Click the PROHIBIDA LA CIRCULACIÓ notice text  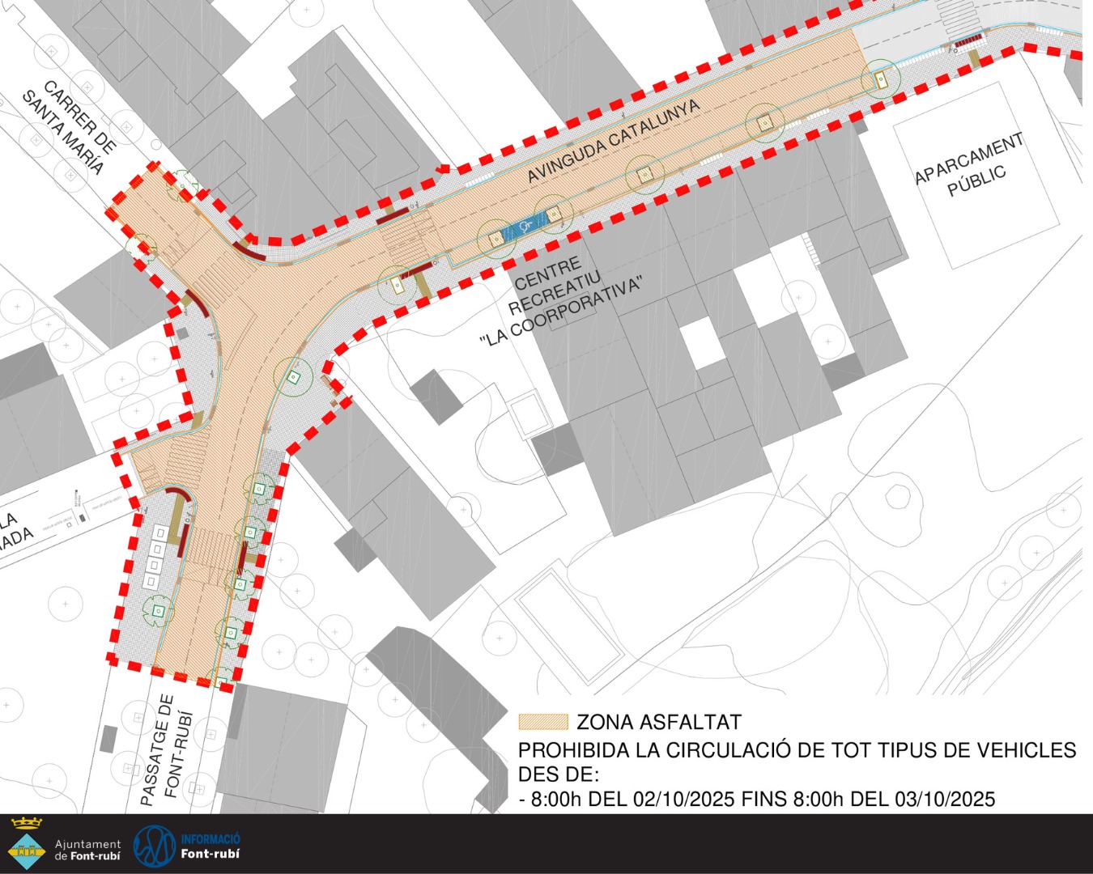[797, 750]
